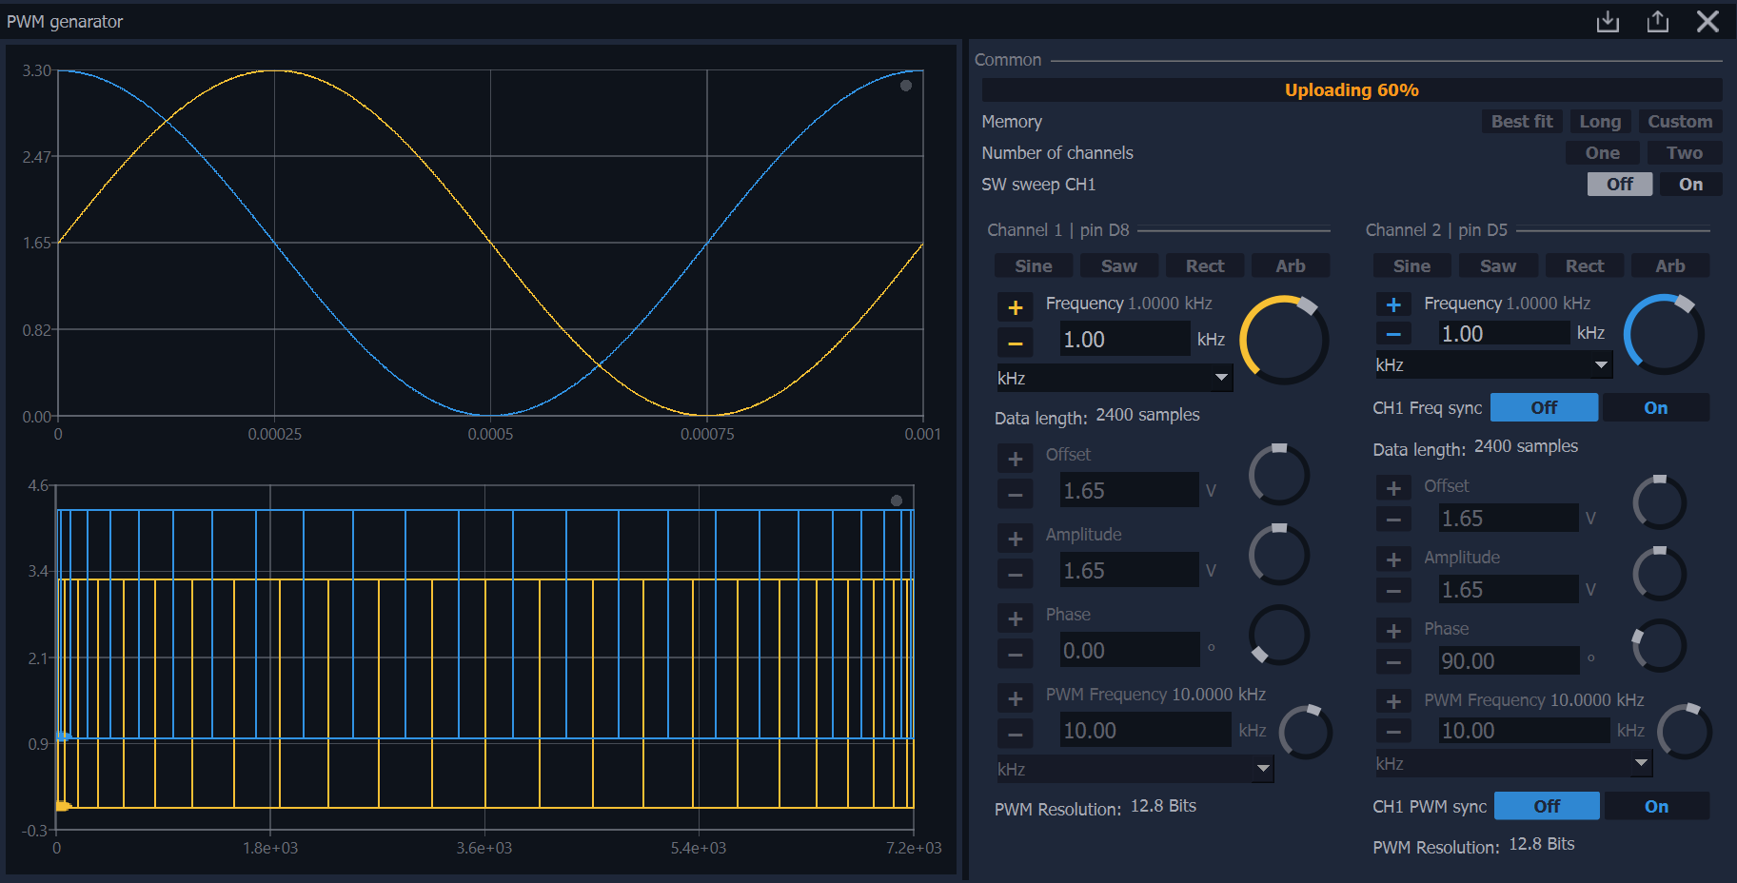Switch CH1 PWM sync to On
Viewport: 1737px width, 883px height.
click(1656, 807)
